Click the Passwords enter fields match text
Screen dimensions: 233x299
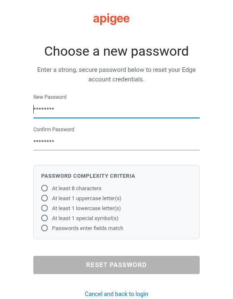(x=87, y=228)
